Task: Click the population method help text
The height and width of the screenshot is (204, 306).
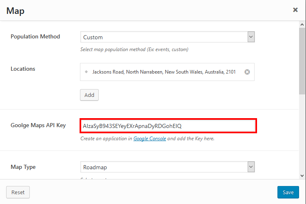Action: click(134, 49)
